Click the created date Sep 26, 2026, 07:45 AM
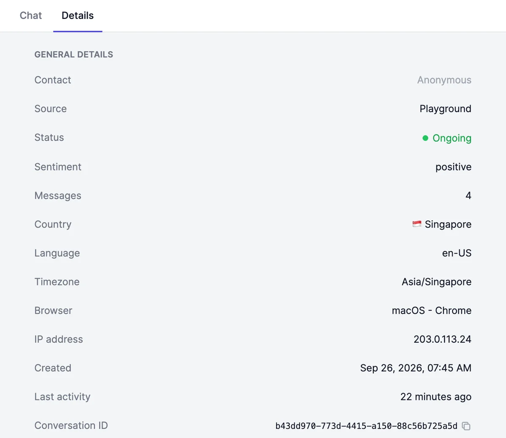 pyautogui.click(x=416, y=368)
